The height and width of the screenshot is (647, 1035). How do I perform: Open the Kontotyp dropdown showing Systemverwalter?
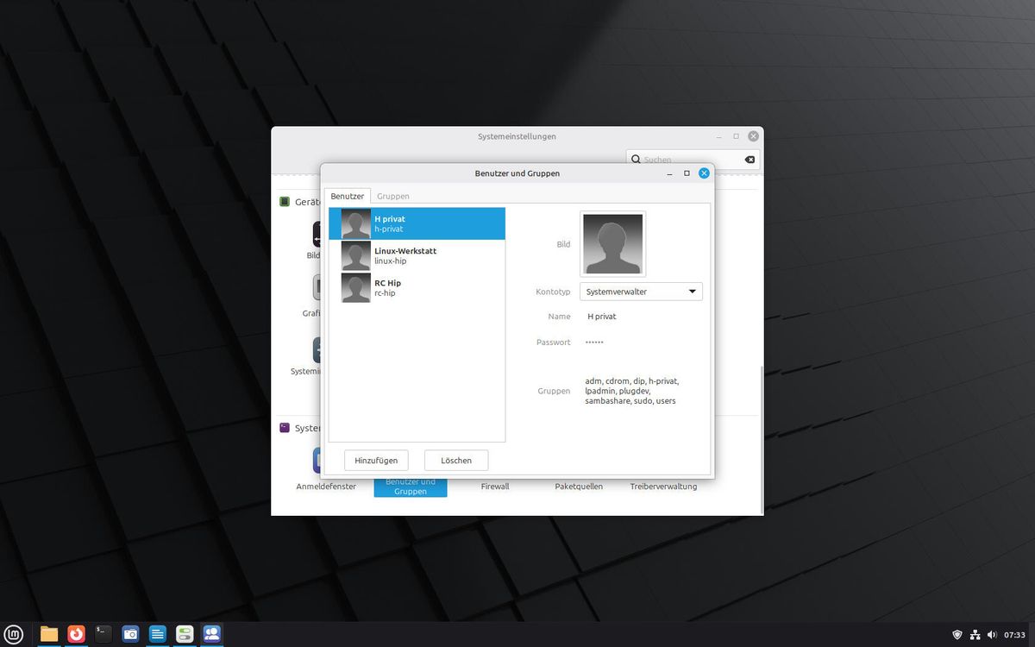coord(641,292)
